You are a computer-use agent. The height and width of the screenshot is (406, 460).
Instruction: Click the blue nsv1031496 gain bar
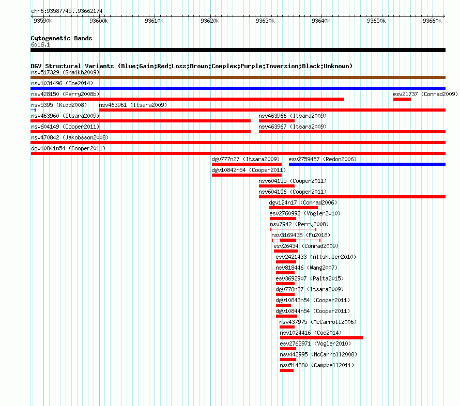point(238,88)
